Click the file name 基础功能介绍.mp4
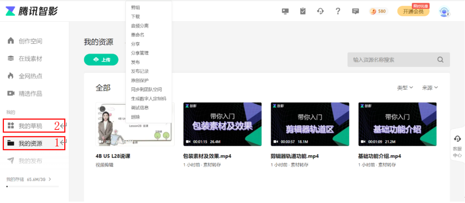The height and width of the screenshot is (203, 465). point(380,156)
